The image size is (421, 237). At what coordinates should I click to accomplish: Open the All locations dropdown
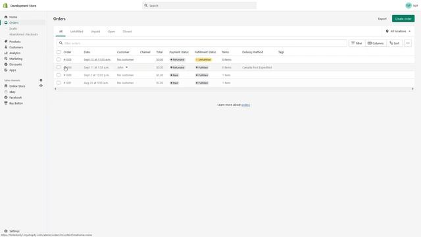point(399,31)
